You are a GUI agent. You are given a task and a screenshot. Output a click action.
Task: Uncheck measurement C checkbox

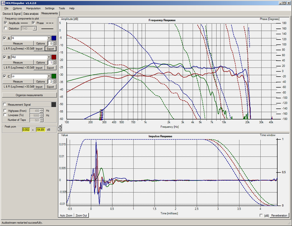[5, 76]
